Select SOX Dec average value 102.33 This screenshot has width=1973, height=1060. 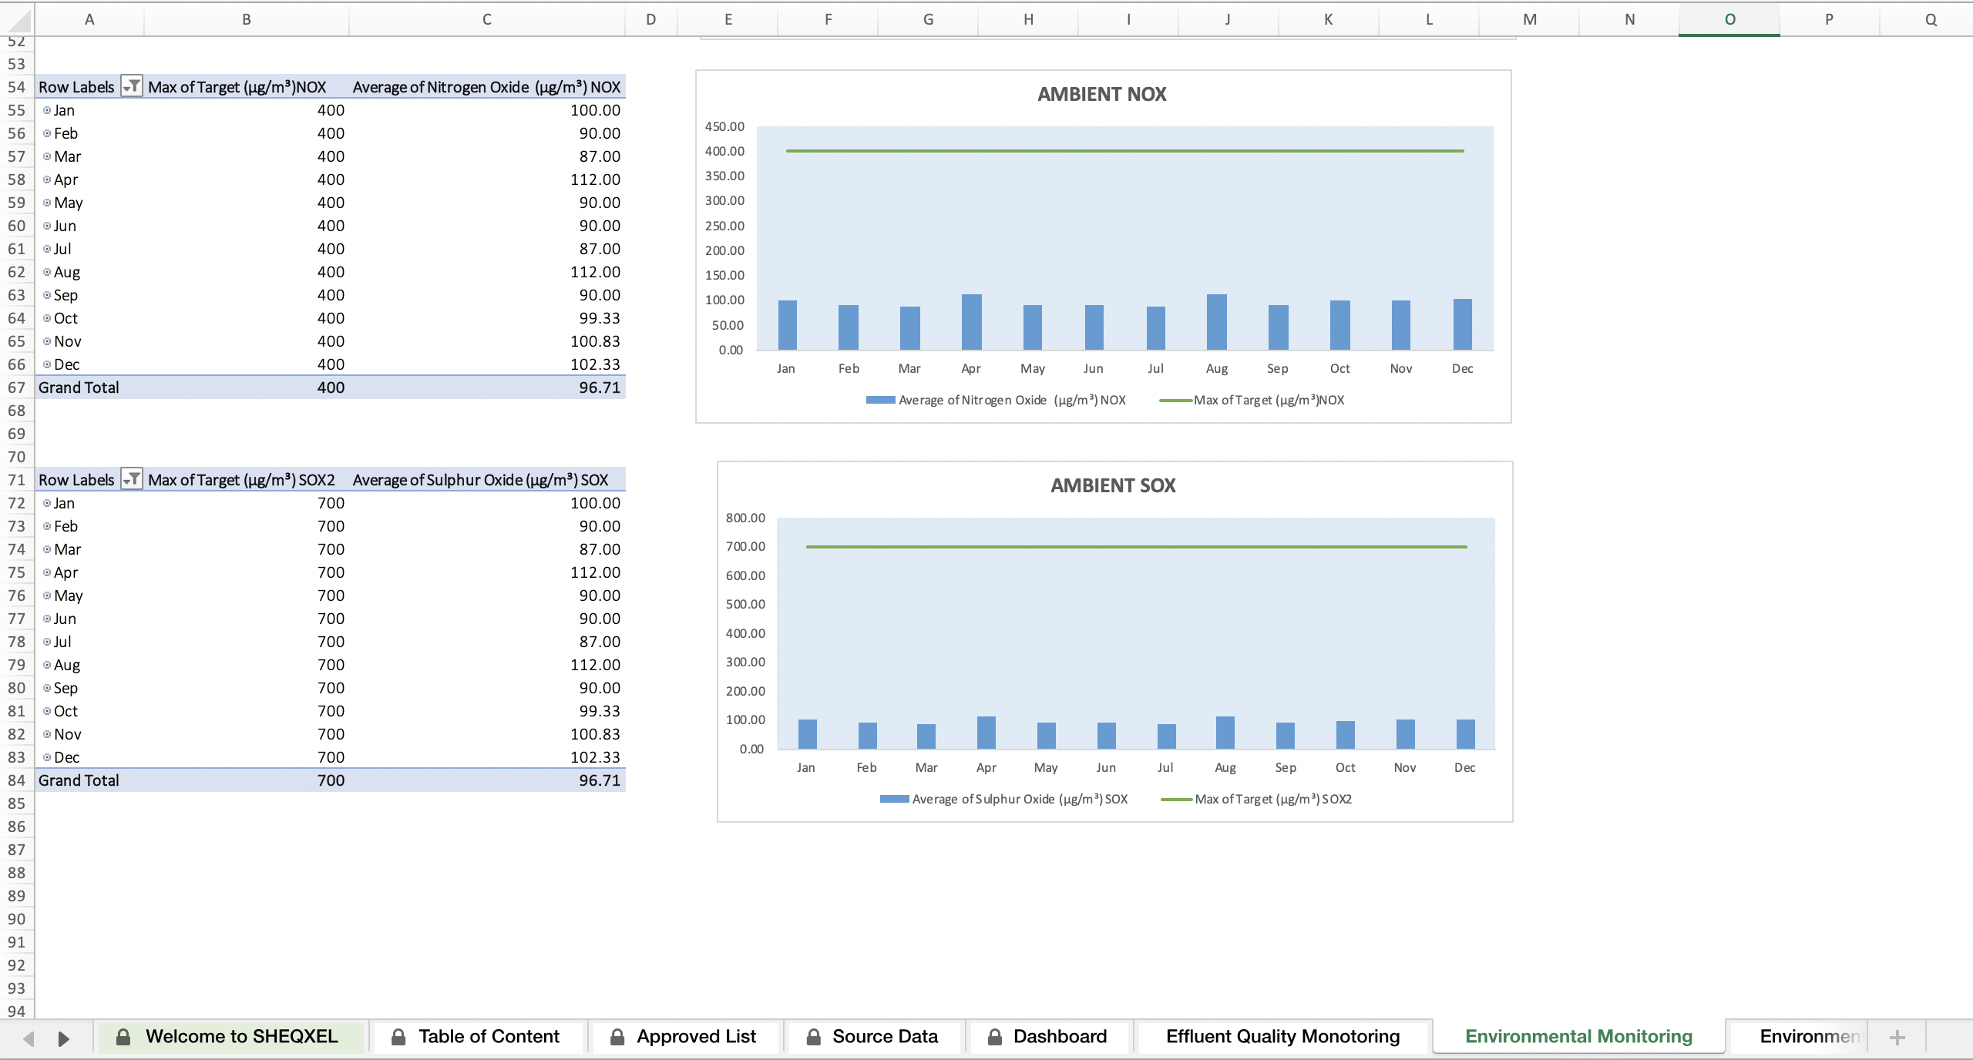(487, 757)
